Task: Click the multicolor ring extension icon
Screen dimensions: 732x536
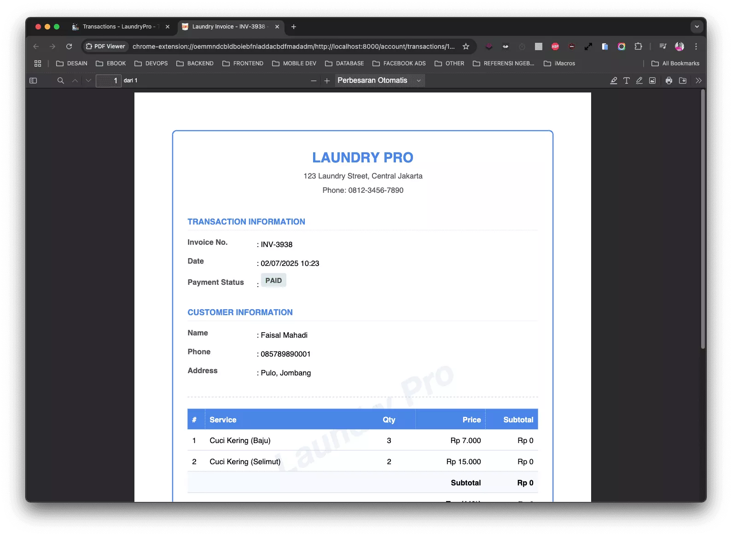Action: (622, 46)
